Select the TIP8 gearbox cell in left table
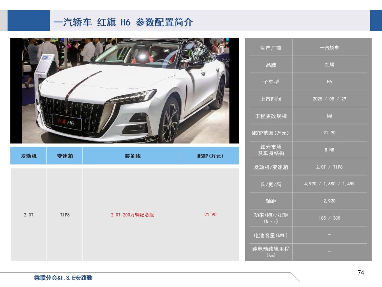 point(65,215)
